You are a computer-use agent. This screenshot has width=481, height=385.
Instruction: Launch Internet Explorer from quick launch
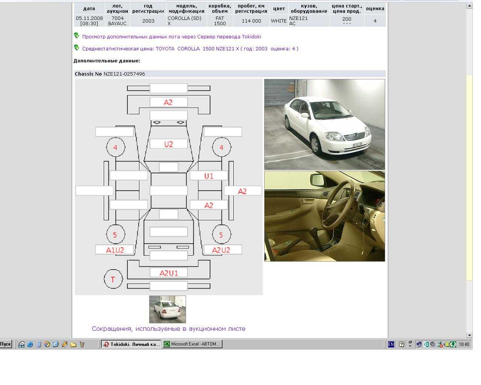(30, 344)
